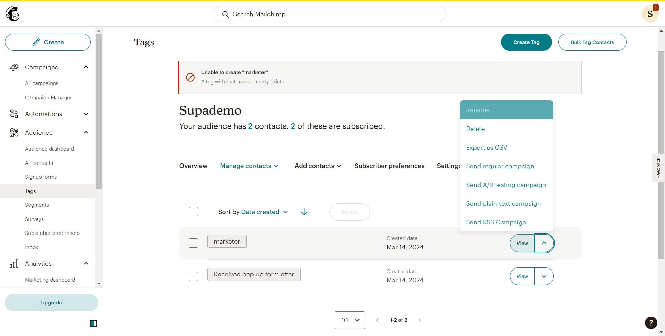Reverse sort order with down arrow
The image size is (665, 336).
coord(304,212)
